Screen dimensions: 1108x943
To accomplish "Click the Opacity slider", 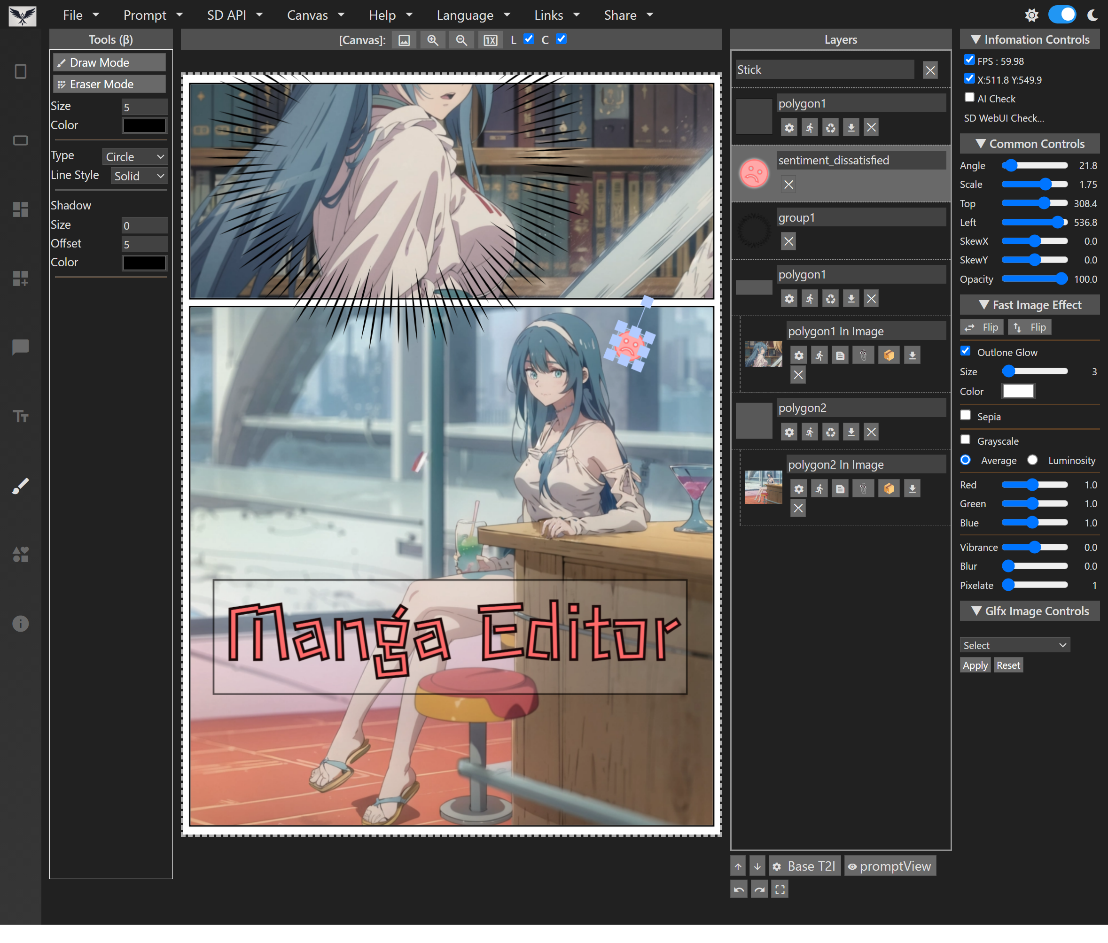I will click(1034, 279).
